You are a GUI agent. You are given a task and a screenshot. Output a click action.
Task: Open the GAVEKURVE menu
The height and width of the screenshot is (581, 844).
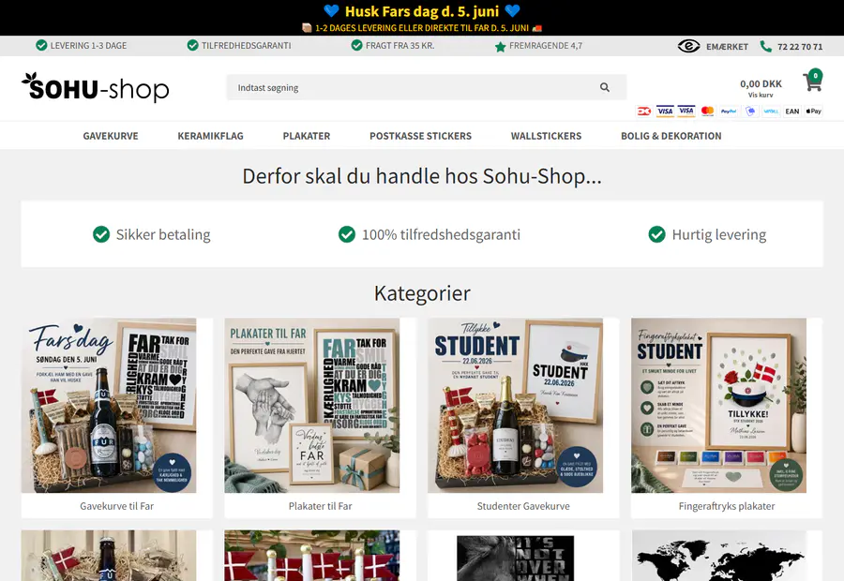click(x=111, y=136)
